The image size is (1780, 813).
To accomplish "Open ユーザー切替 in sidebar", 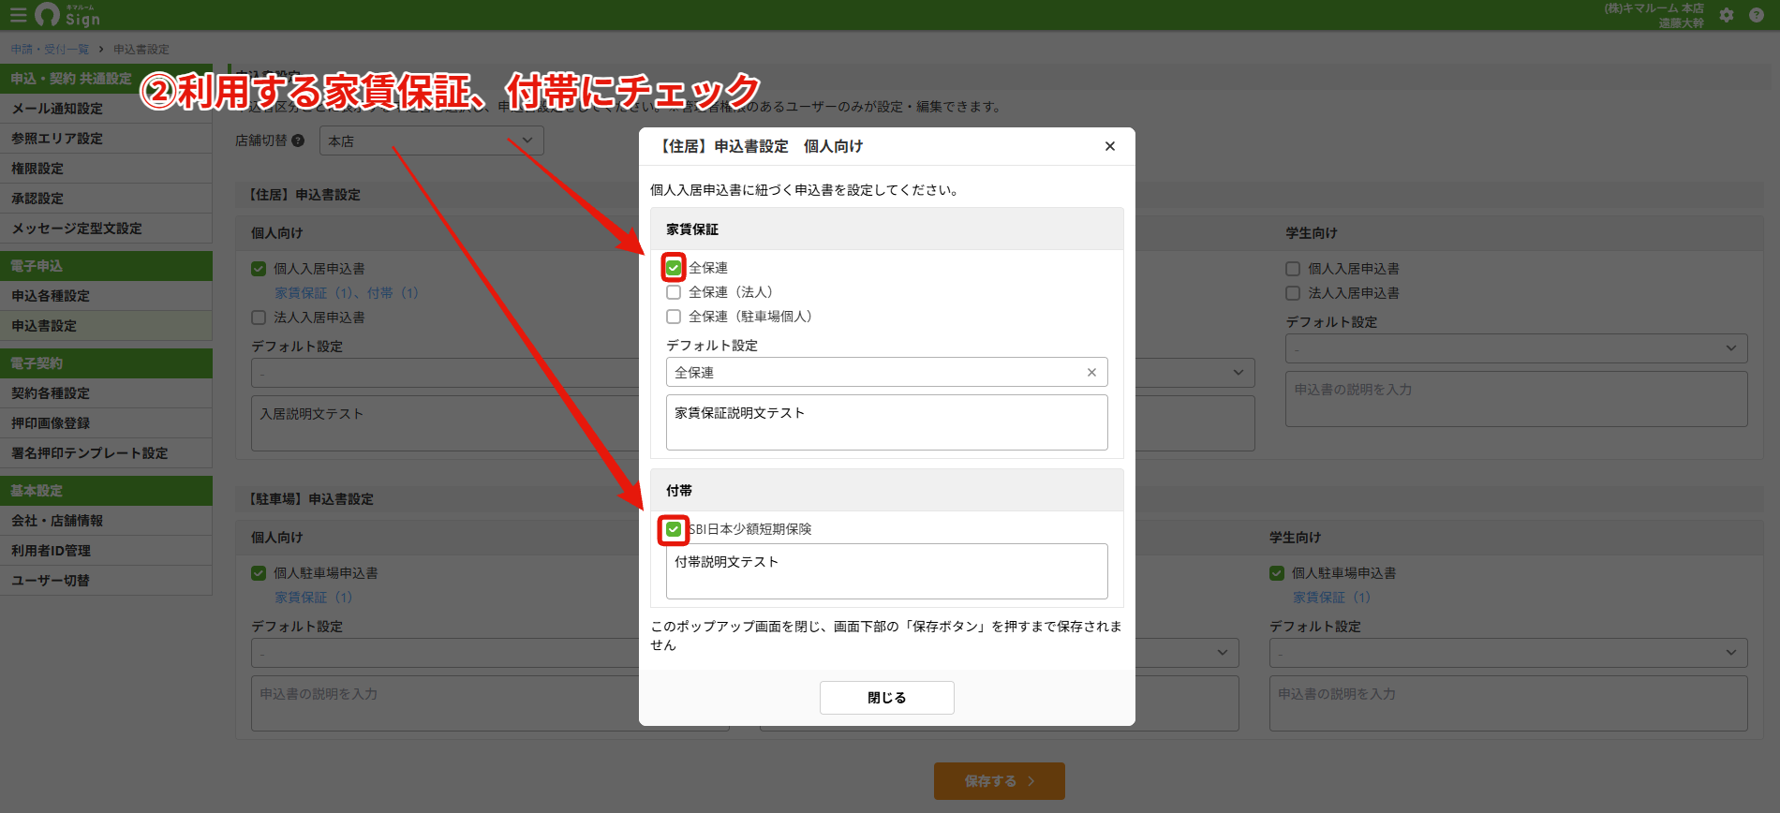I will [x=106, y=581].
